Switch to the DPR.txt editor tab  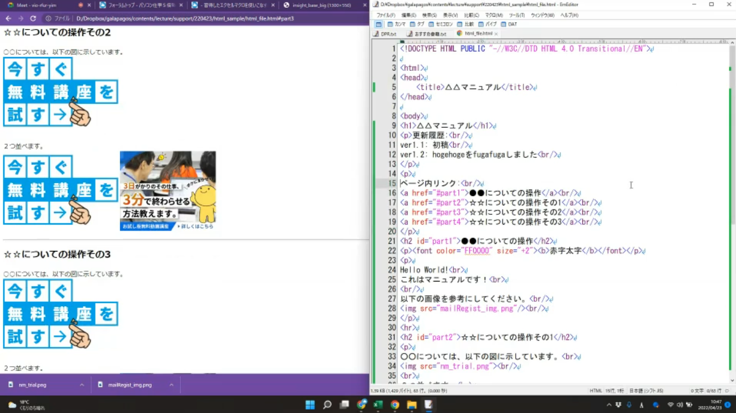pyautogui.click(x=388, y=34)
